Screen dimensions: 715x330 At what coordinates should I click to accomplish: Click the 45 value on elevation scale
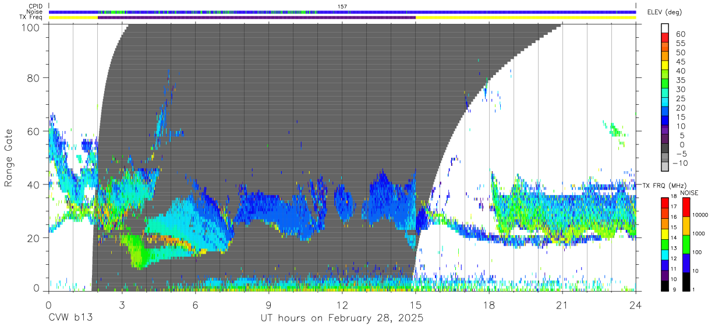(680, 62)
